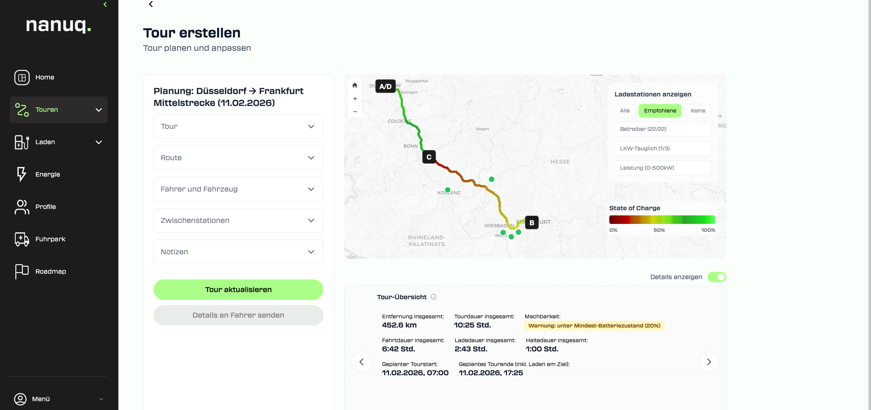Select Alle charging stations filter
871x410 pixels.
point(625,111)
